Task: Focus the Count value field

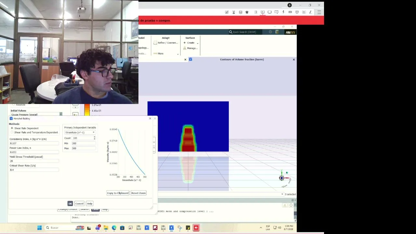Action: [x=83, y=138]
